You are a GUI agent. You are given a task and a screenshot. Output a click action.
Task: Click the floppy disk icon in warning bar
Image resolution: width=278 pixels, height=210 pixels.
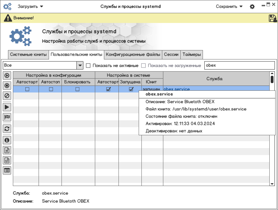pyautogui.click(x=273, y=18)
